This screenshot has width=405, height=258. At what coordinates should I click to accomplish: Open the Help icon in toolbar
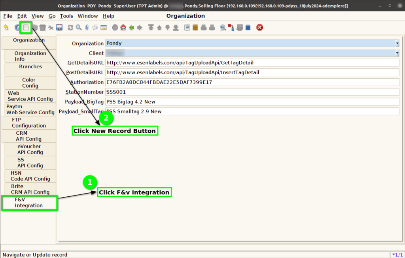17,27
